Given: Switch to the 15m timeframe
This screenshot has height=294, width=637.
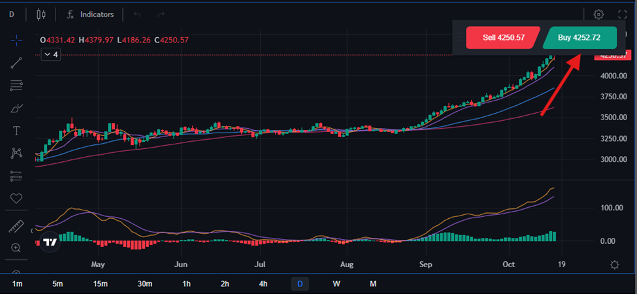Looking at the screenshot, I should pos(100,284).
